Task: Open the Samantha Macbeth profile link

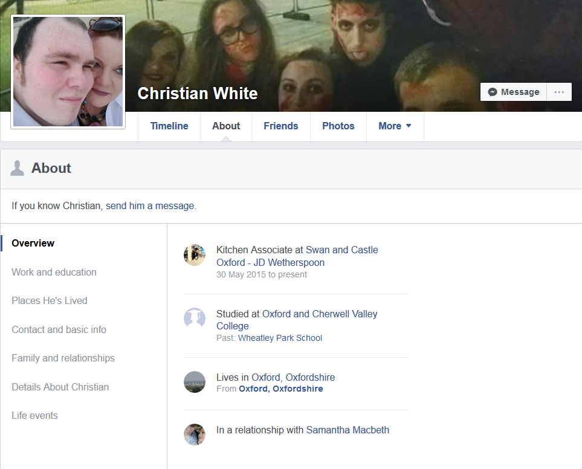Action: pyautogui.click(x=348, y=430)
